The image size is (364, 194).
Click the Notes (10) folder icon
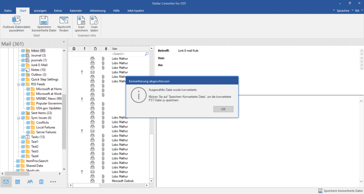[x=28, y=70]
